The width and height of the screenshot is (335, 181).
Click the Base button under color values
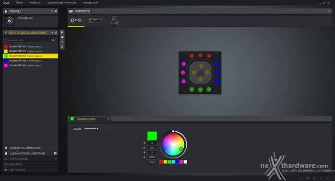pyautogui.click(x=152, y=162)
